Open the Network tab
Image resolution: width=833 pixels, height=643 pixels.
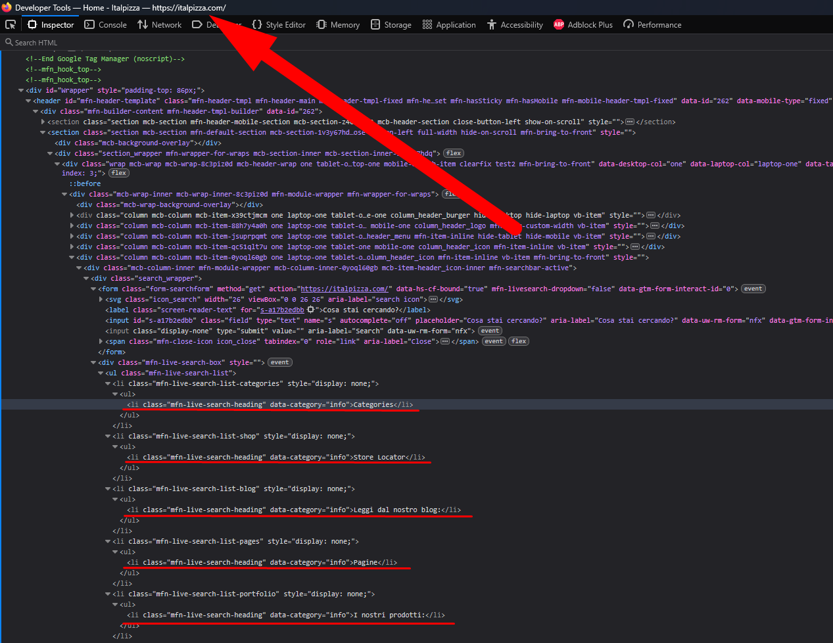pos(160,24)
